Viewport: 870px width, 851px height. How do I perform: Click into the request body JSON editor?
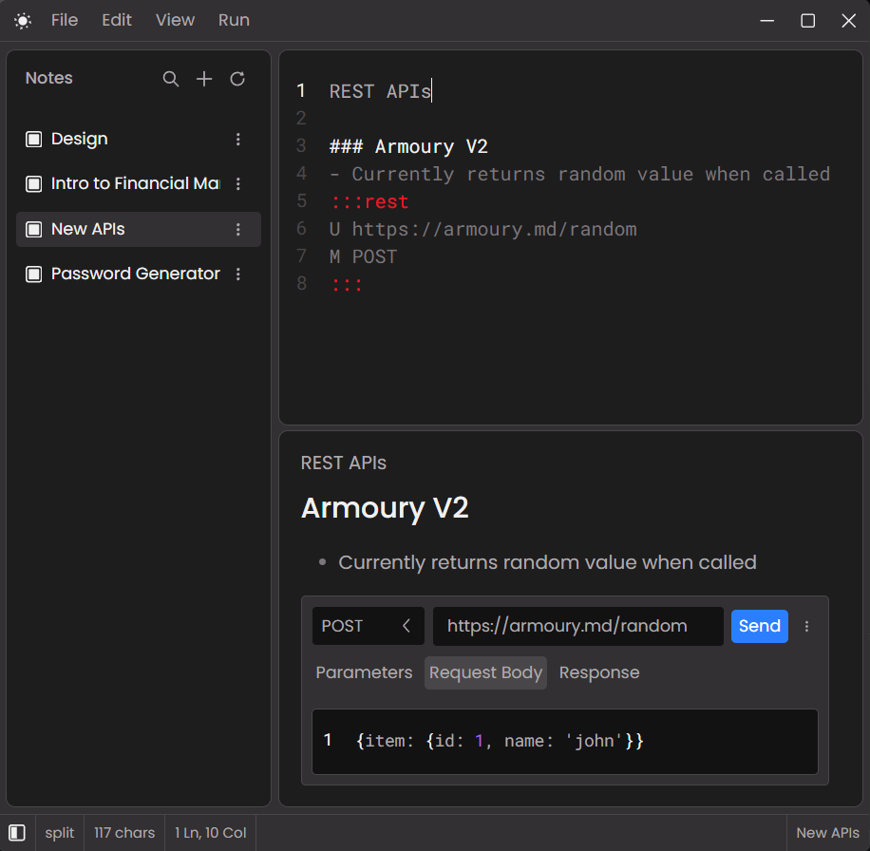[x=565, y=741]
